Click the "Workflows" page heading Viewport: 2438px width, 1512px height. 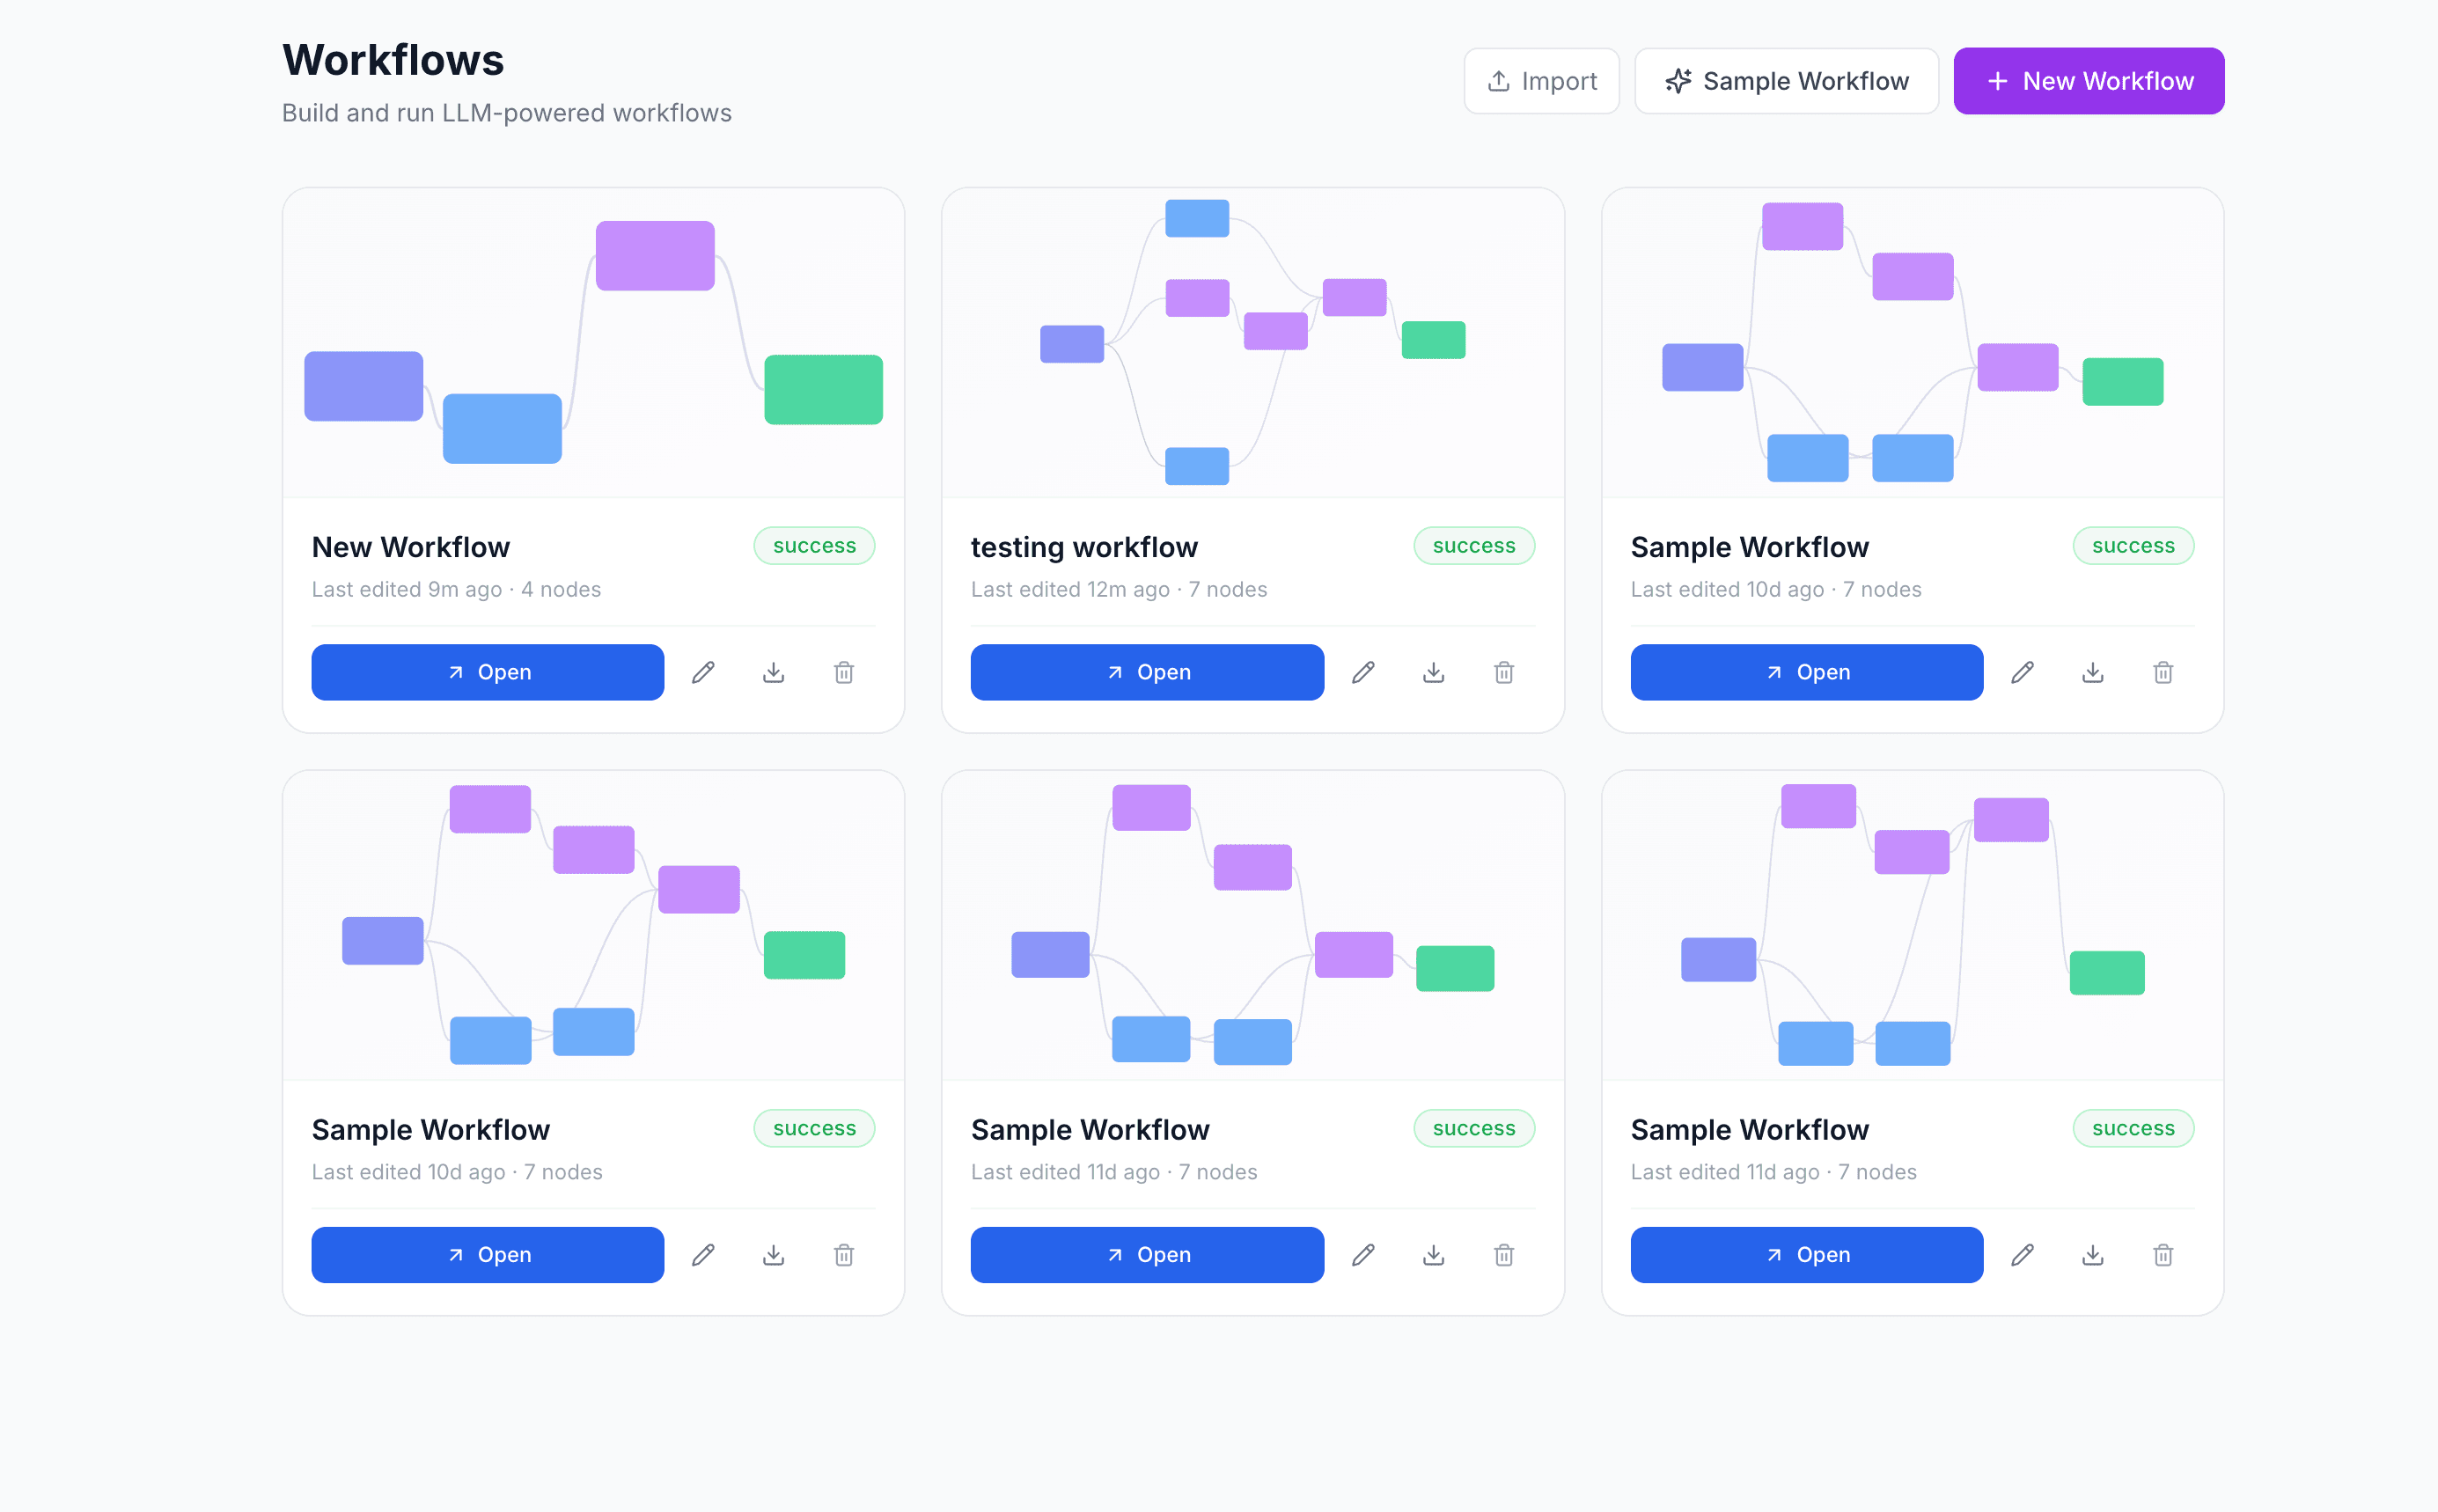click(393, 60)
